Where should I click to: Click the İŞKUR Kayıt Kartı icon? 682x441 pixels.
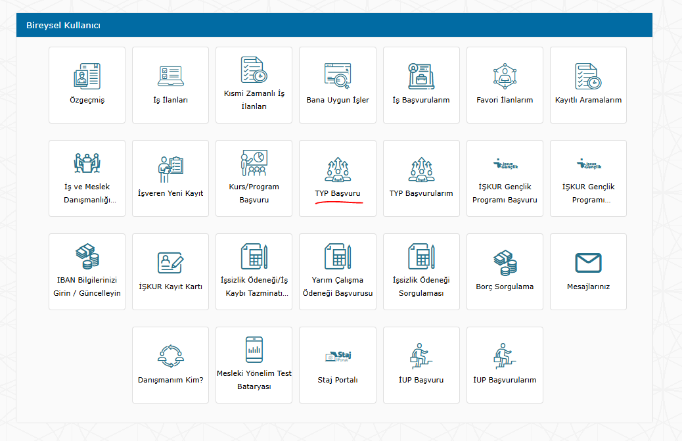(x=170, y=263)
